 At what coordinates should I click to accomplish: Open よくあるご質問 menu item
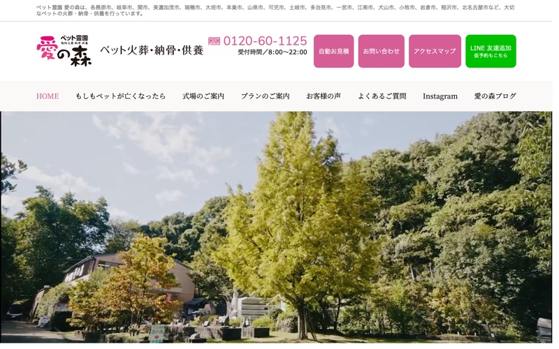point(382,96)
